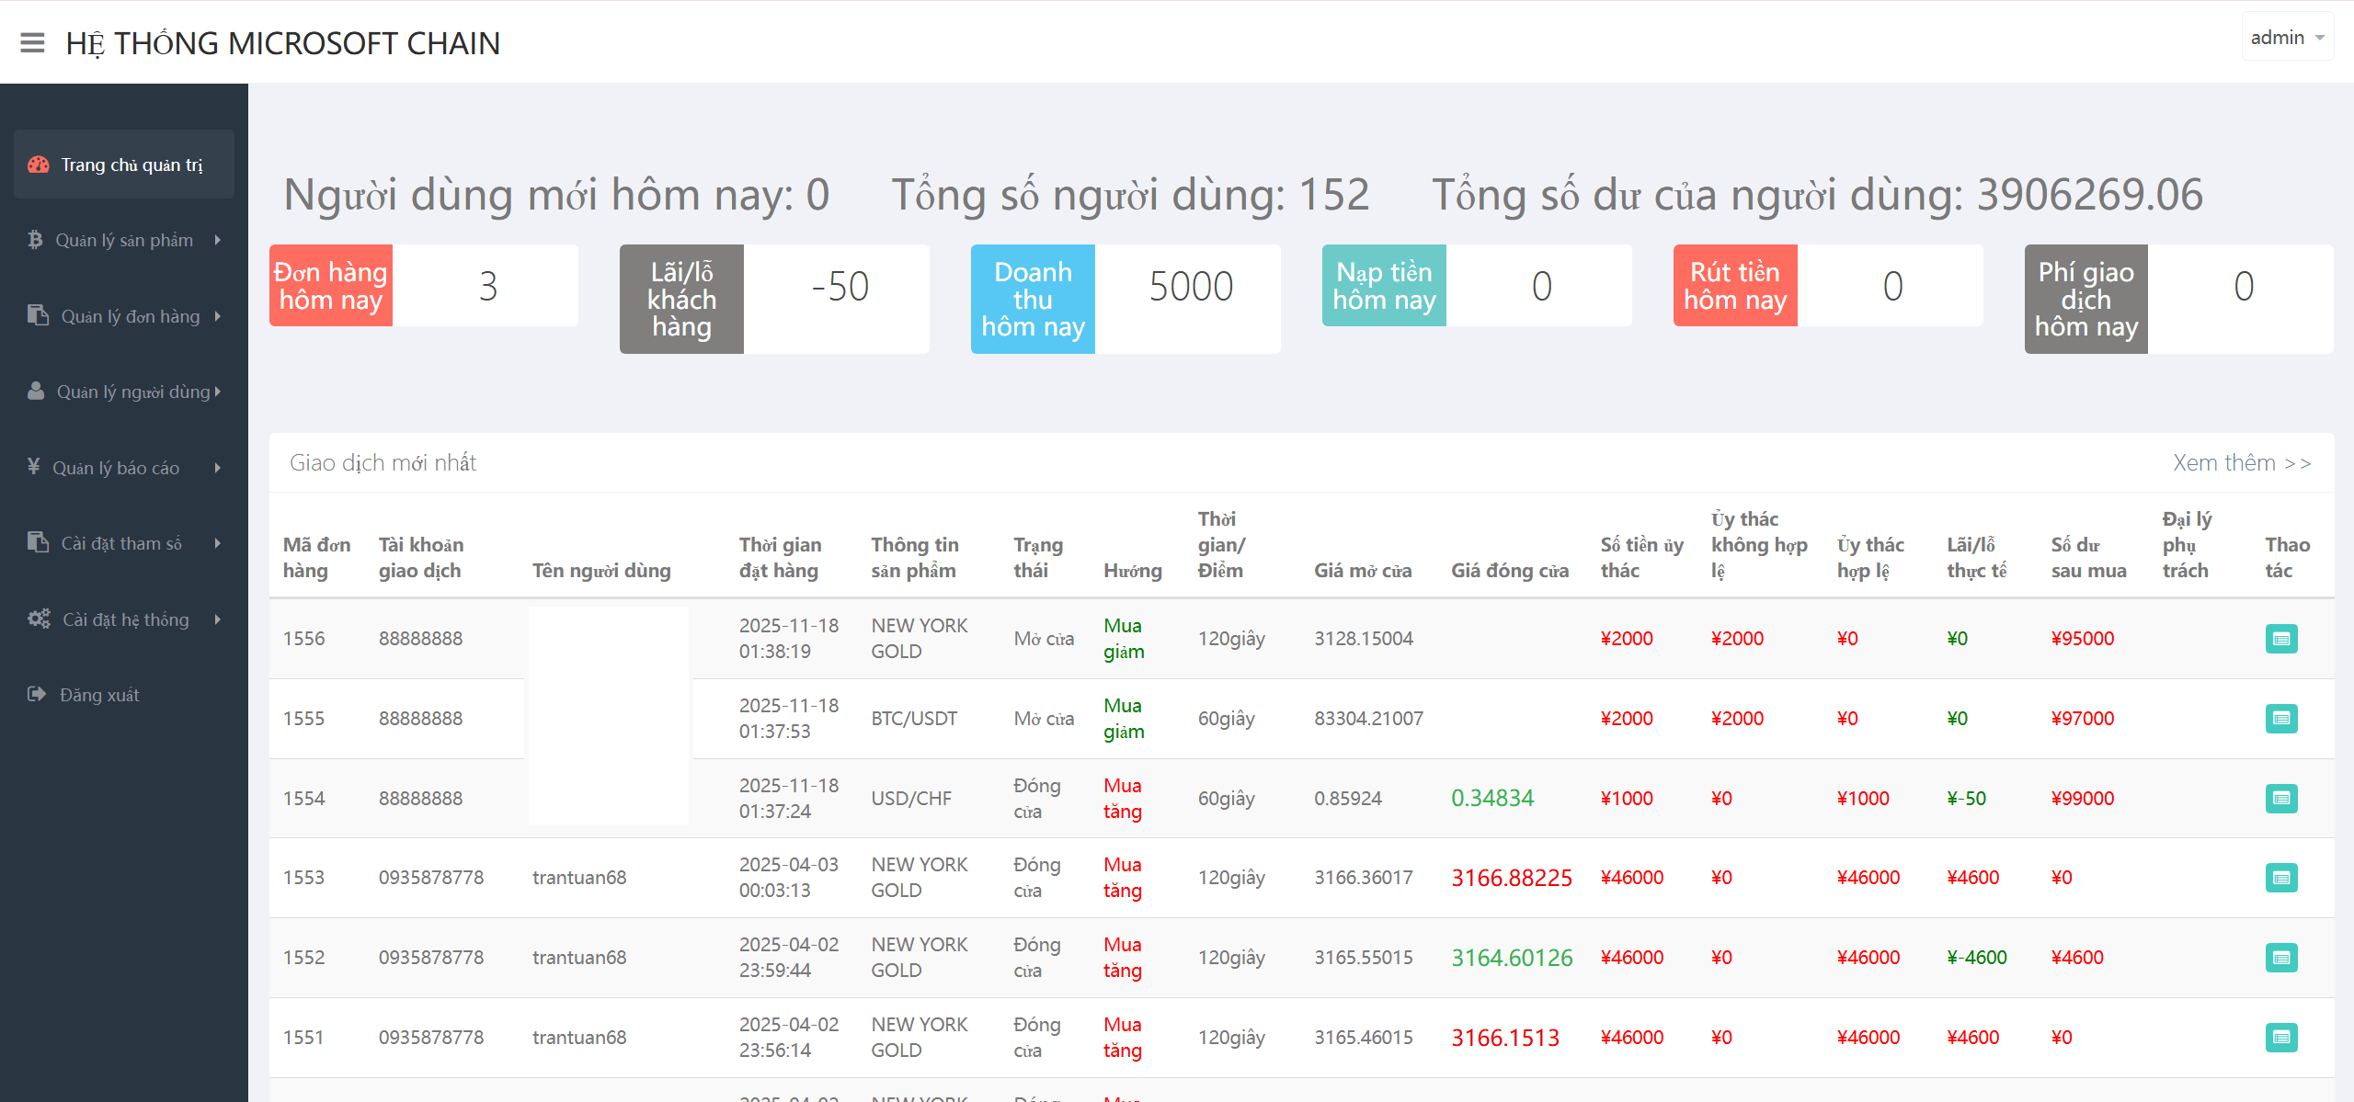Image resolution: width=2354 pixels, height=1102 pixels.
Task: Click the gears icon for Cài đặt hệ thống
Action: pos(37,619)
